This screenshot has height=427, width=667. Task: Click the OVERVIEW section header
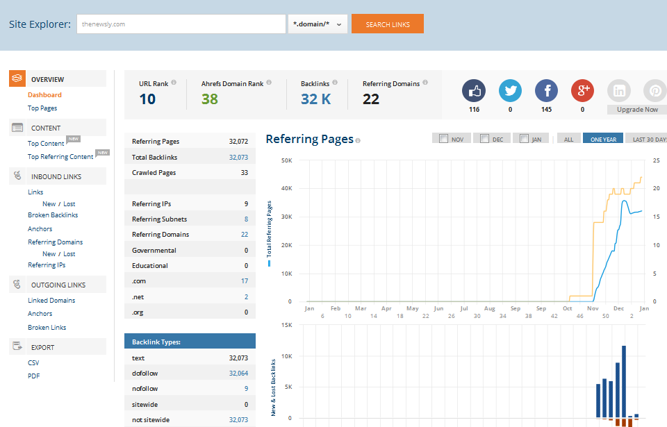pyautogui.click(x=58, y=79)
